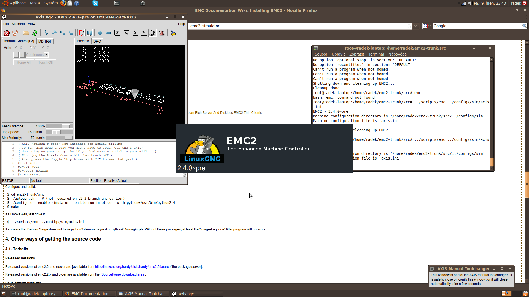
Task: Select the Y axis radio button
Action: coord(31,48)
